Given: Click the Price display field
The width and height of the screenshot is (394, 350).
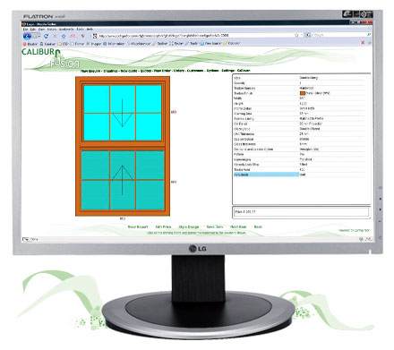Looking at the screenshot, I should [x=301, y=212].
